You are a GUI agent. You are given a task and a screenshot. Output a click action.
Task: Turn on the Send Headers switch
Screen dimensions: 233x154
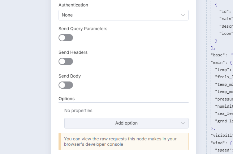[66, 61]
